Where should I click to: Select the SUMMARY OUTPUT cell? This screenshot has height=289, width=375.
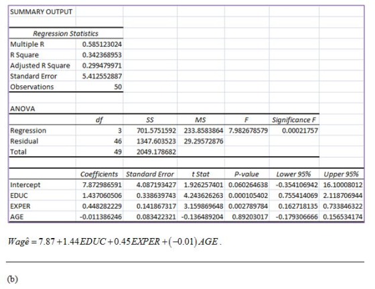(x=41, y=11)
